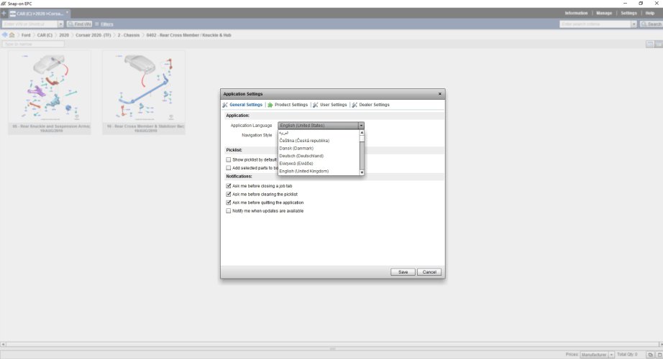Expand the search criteria dropdown arrow
Screen dimensions: 663x359
pos(634,24)
